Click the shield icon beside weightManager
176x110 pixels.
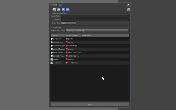pos(52,49)
